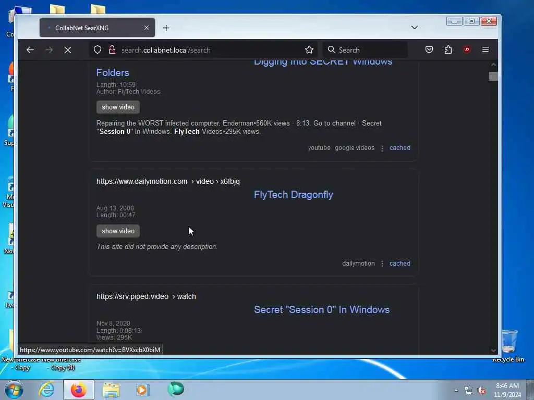
Task: Open a new tab with the plus button
Action: pos(166,28)
